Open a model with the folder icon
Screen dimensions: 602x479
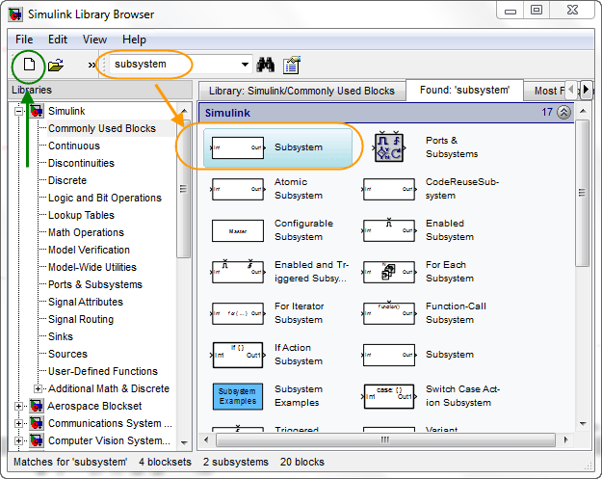tap(56, 65)
